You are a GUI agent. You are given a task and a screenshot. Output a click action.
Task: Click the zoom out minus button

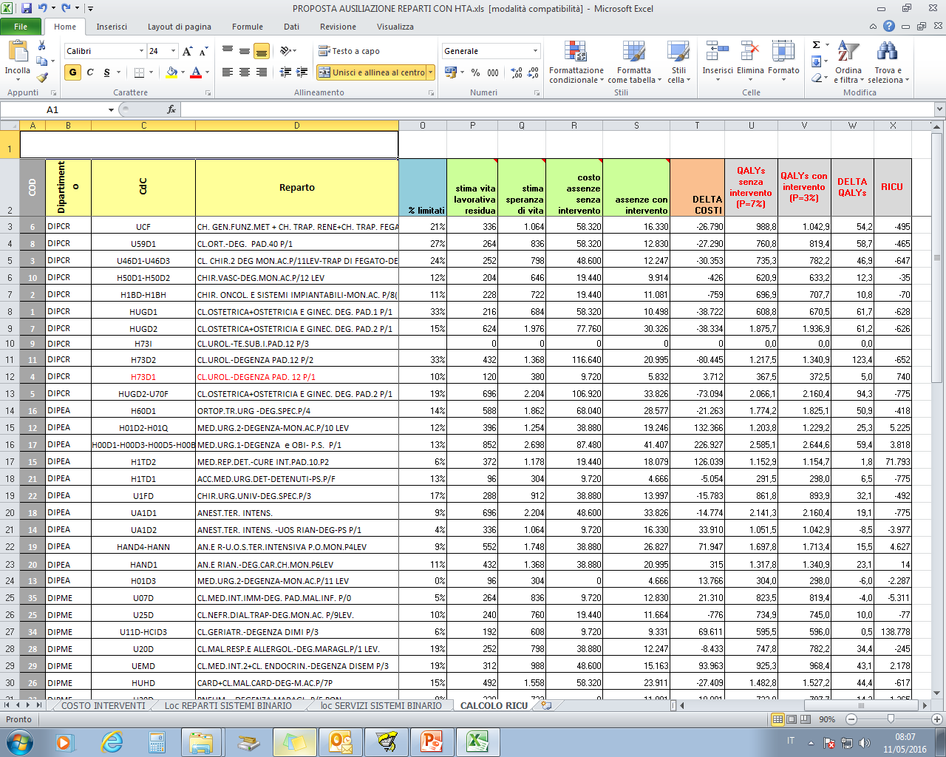[x=851, y=719]
